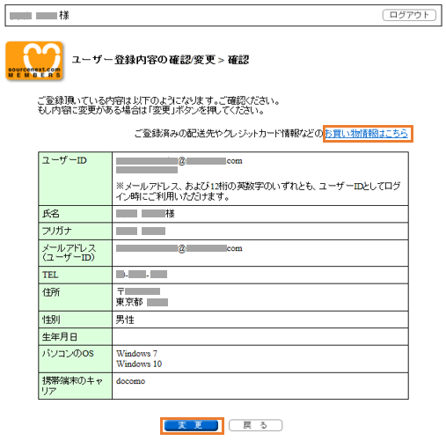
Task: Click the docomo carrier value
Action: tap(130, 381)
